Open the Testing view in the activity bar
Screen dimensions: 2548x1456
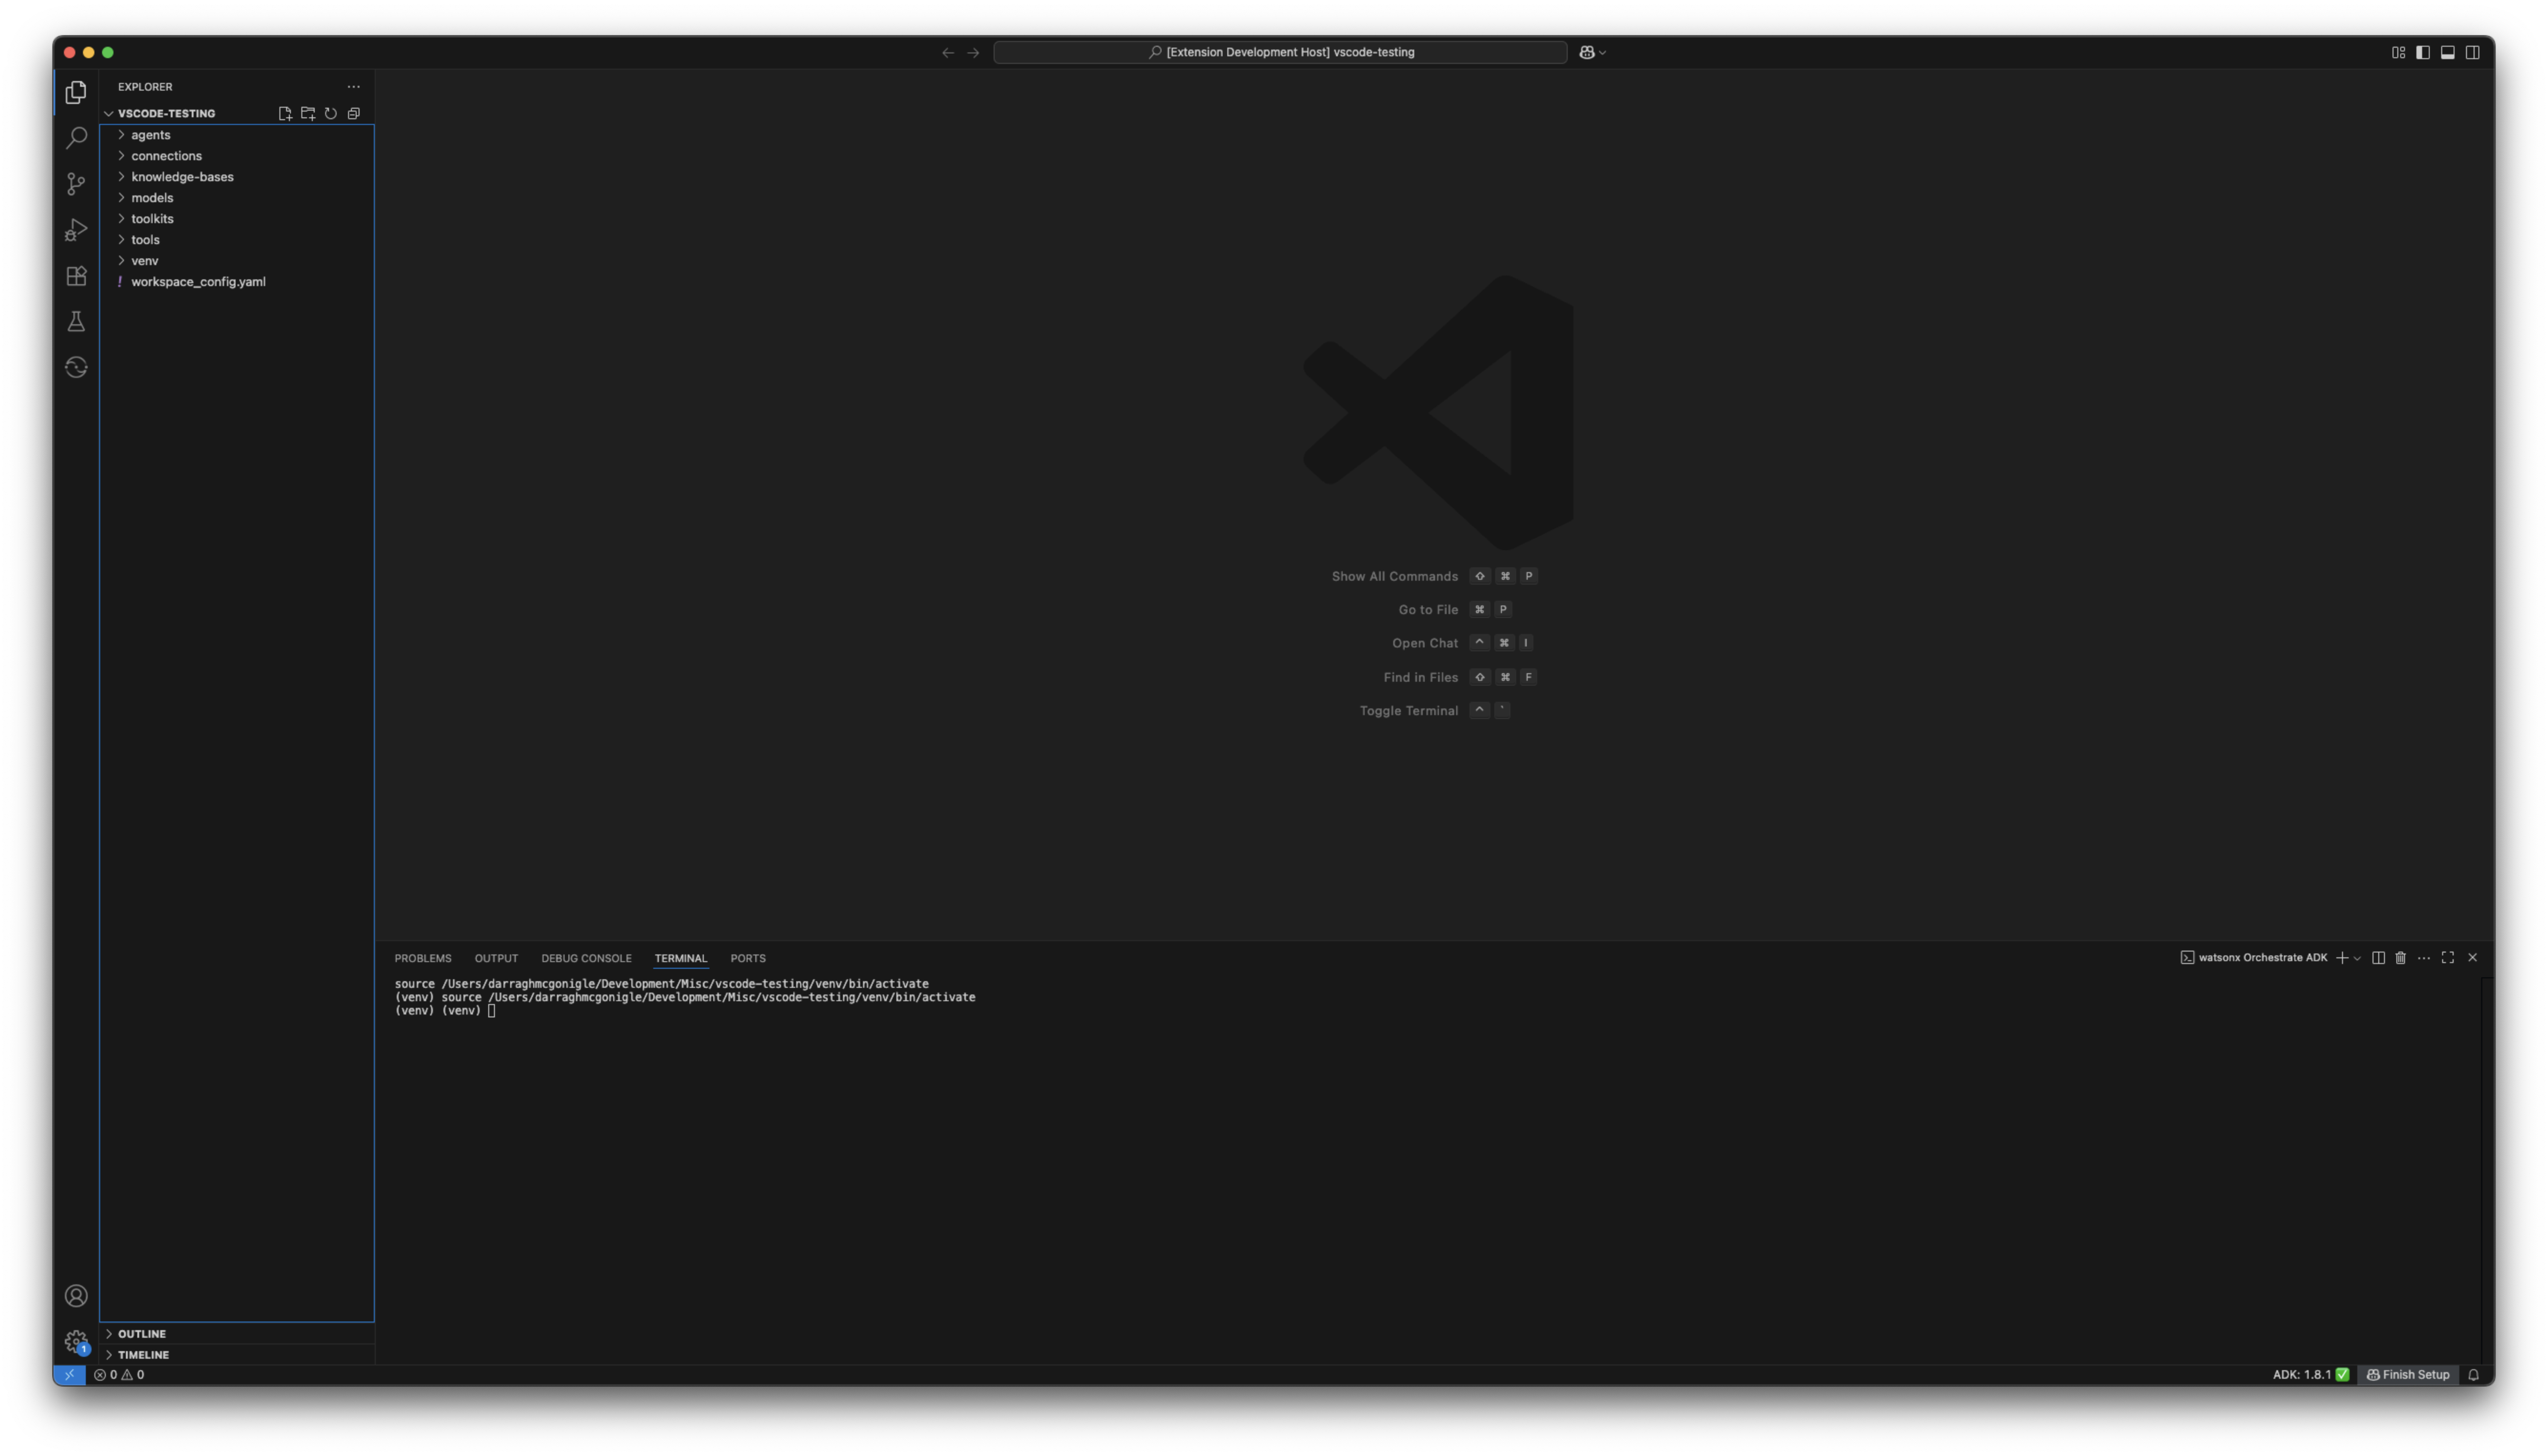tap(76, 321)
